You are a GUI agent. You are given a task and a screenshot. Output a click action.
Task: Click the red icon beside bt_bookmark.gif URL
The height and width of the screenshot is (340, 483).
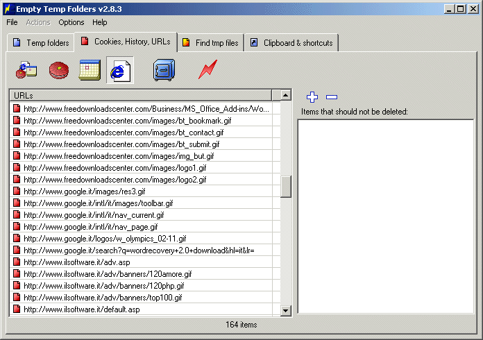17,121
